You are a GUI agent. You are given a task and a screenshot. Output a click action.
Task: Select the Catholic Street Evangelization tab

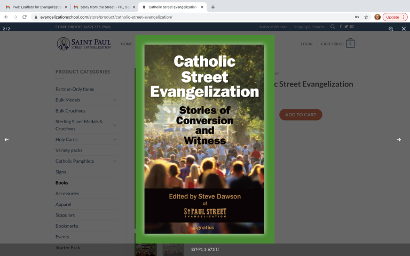(172, 7)
